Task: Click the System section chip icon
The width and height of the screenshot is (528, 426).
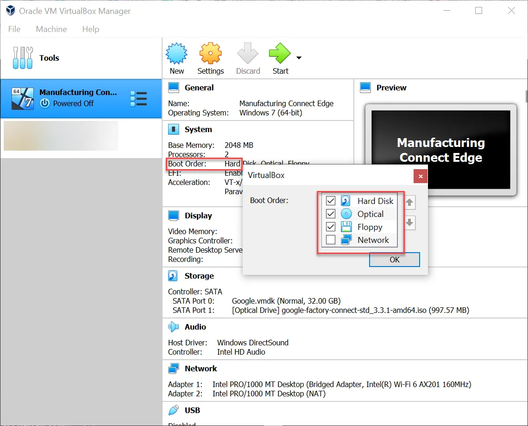Action: 173,129
